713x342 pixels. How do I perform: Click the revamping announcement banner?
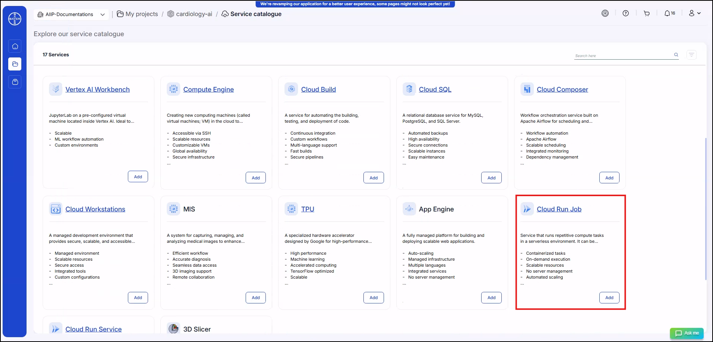coord(355,4)
